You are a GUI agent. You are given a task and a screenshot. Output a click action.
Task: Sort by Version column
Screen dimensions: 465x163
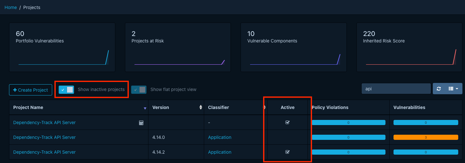tap(176, 107)
